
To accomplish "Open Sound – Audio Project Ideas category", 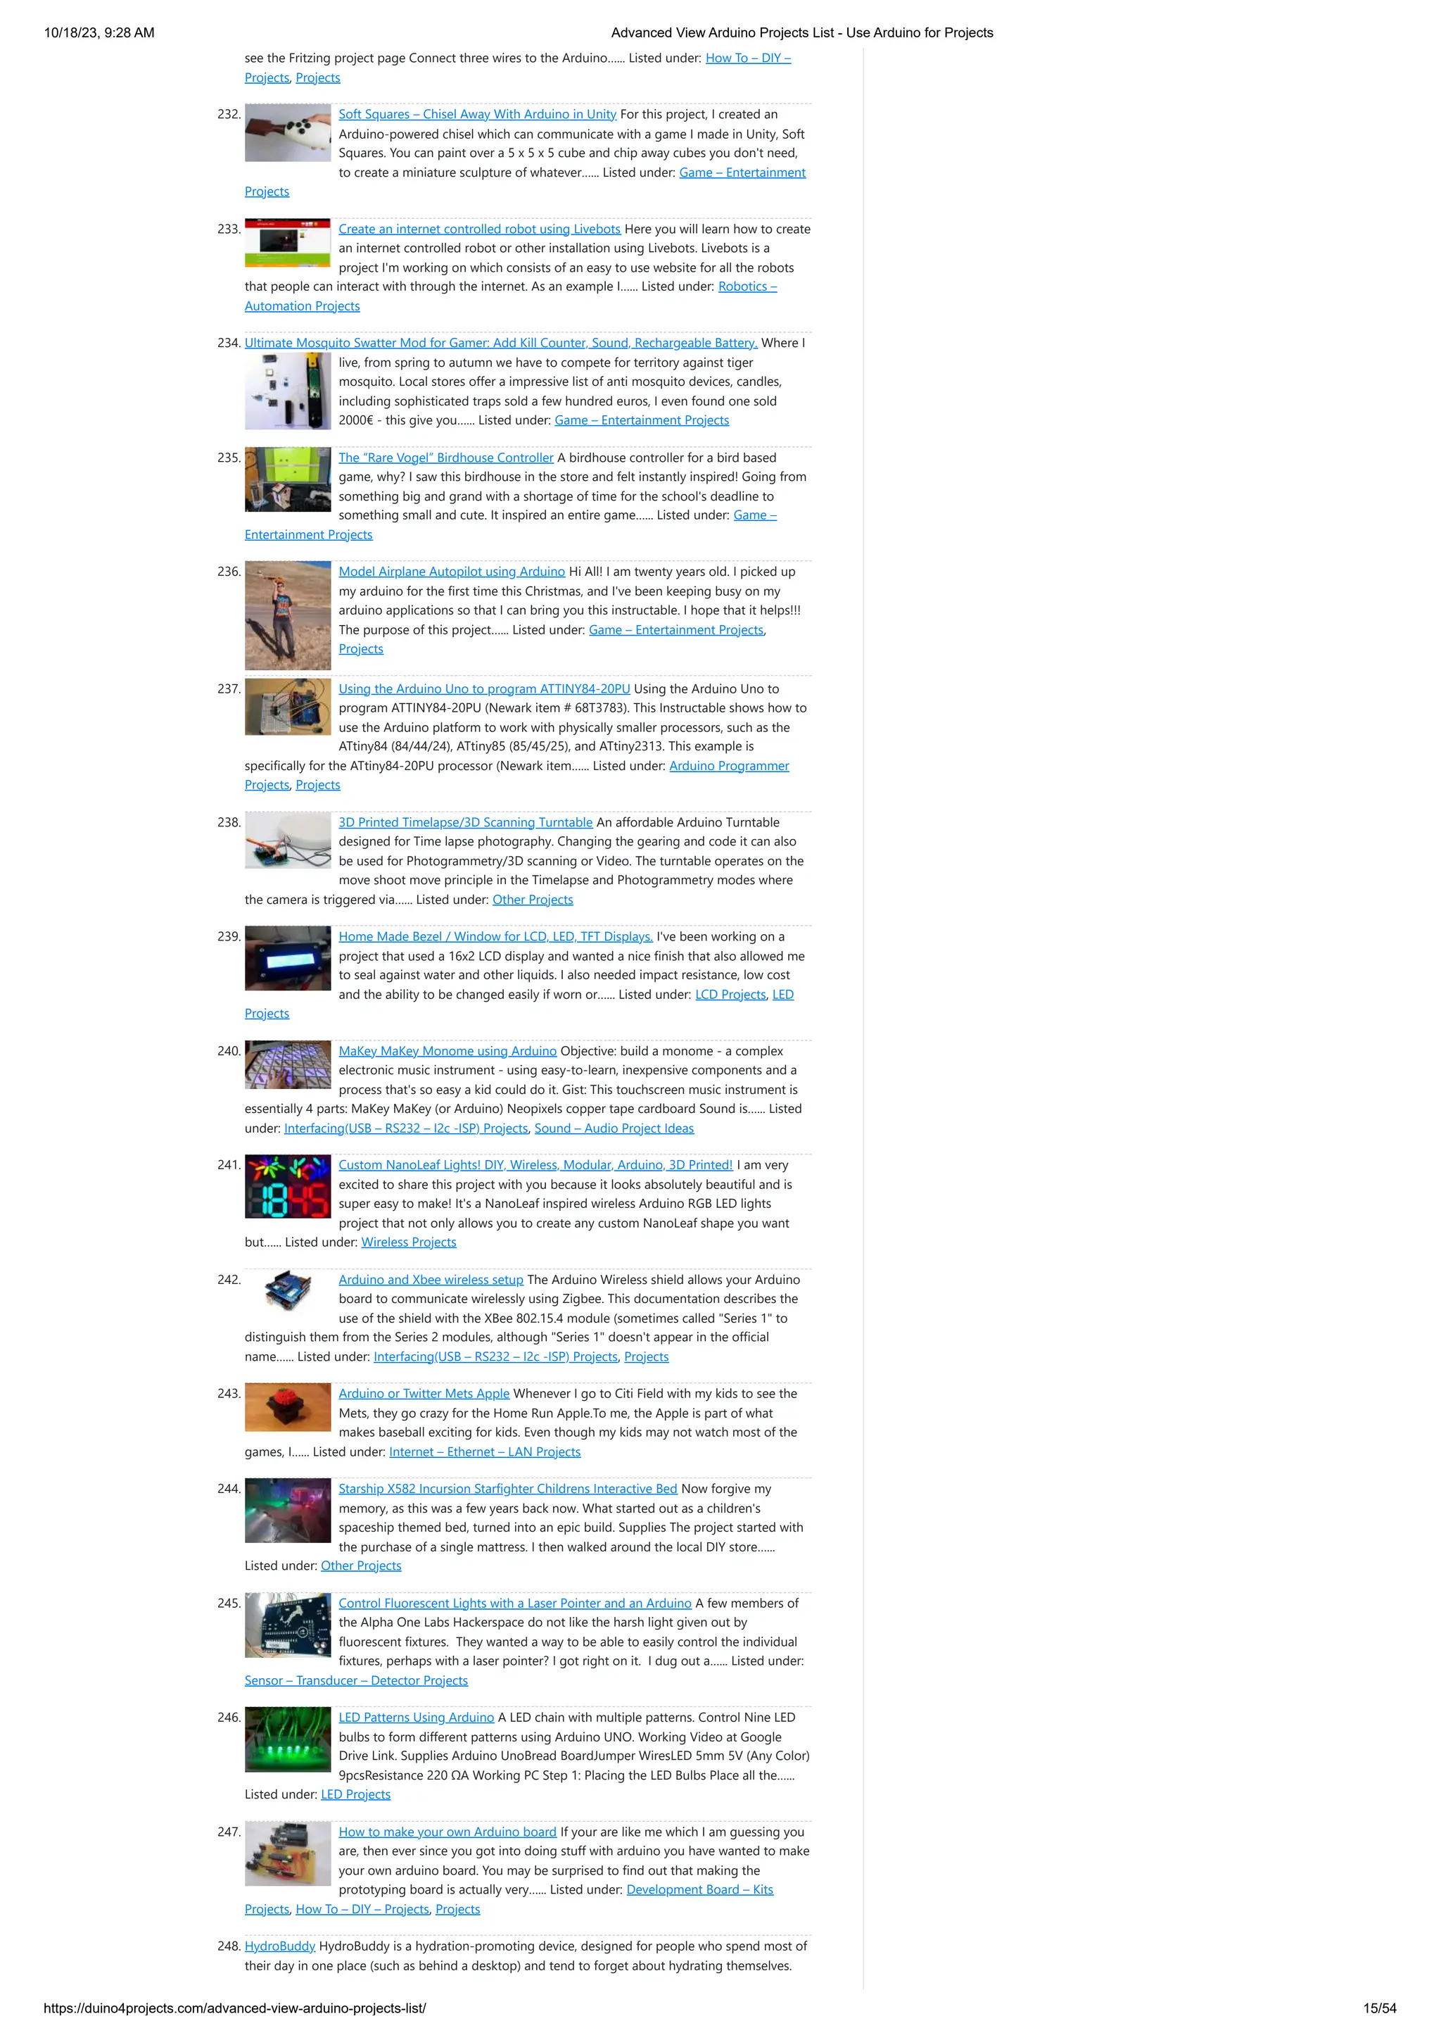I will point(614,1128).
